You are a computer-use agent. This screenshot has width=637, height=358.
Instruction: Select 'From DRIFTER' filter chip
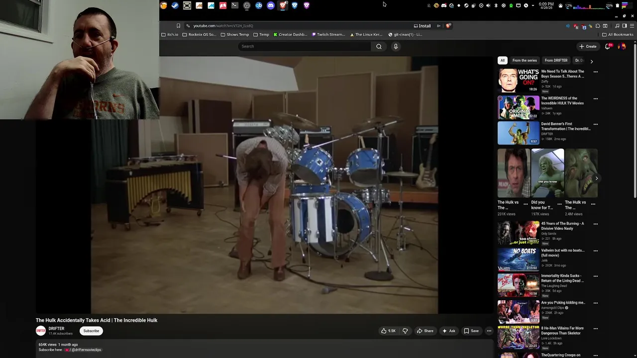click(556, 60)
